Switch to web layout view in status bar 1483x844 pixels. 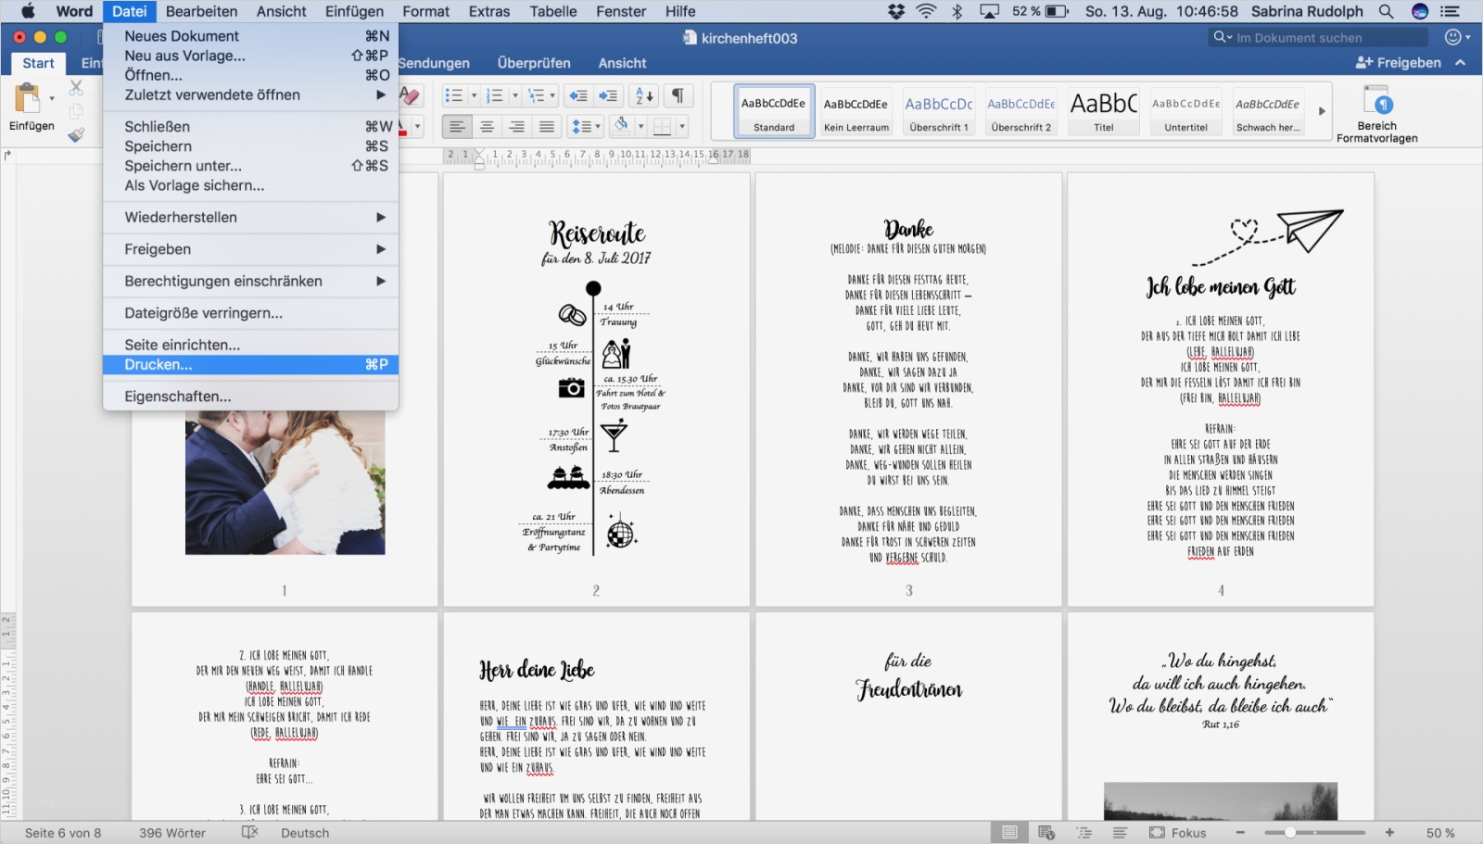(x=1046, y=833)
